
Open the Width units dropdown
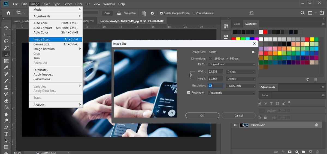pos(241,72)
